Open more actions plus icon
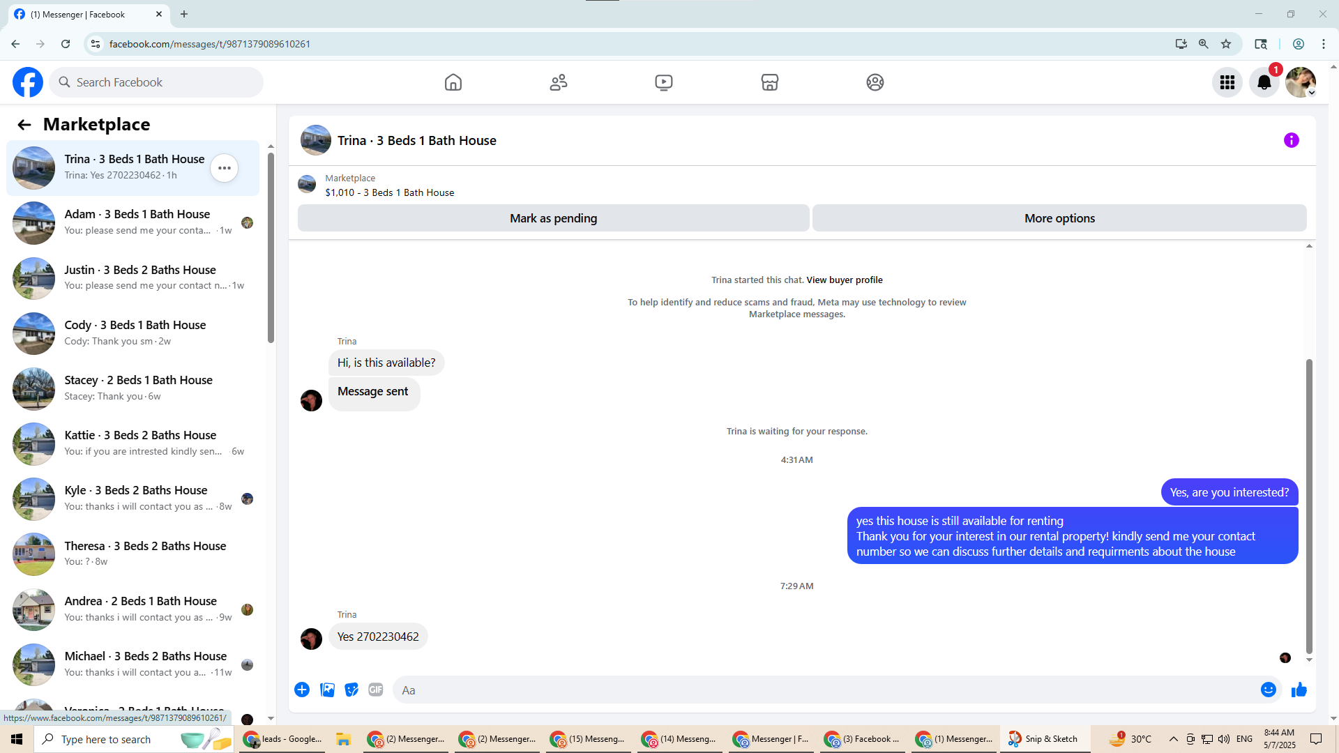This screenshot has height=753, width=1339. click(x=302, y=690)
